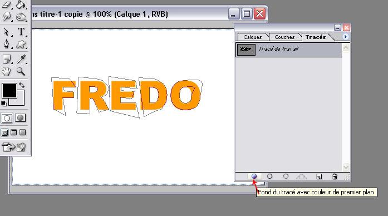Delete current path trash icon
Viewport: 388px width, 216px height.
click(x=335, y=176)
